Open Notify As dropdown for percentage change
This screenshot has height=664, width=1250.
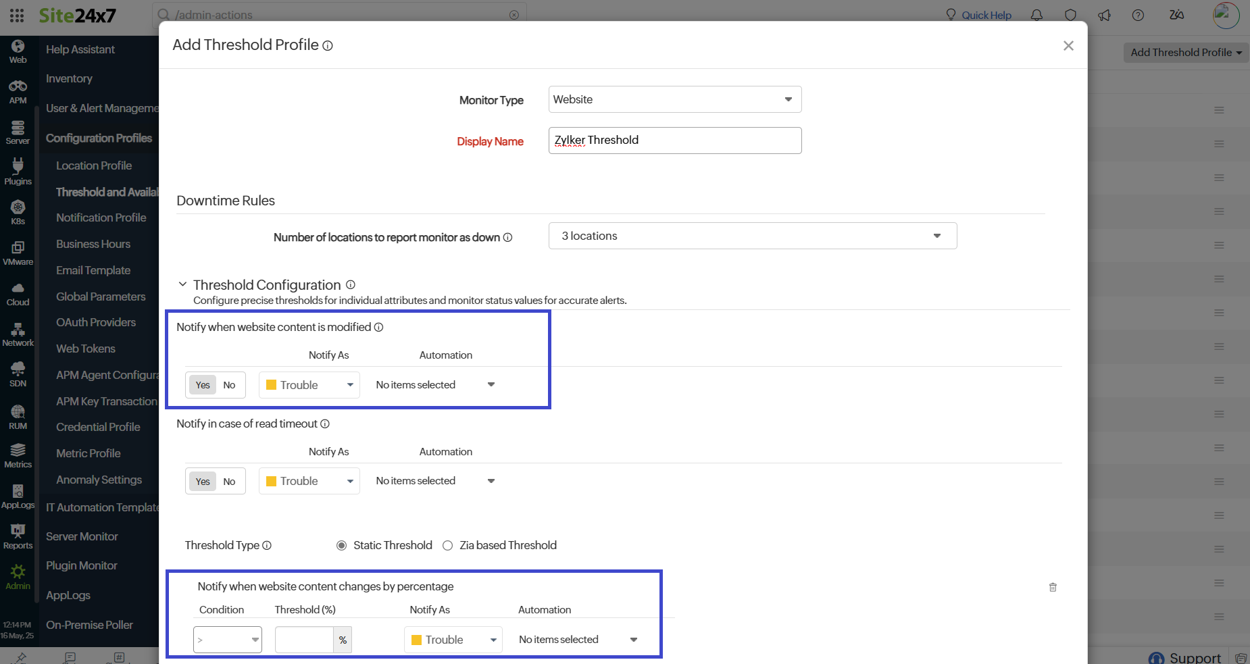[453, 640]
